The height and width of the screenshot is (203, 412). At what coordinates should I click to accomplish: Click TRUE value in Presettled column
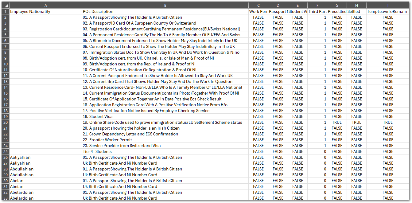(x=337, y=122)
